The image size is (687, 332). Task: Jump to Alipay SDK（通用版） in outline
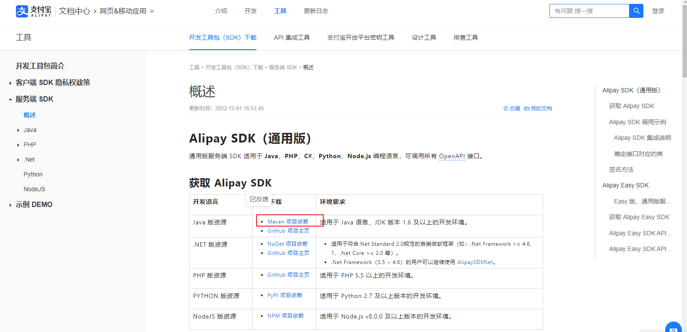click(x=631, y=90)
